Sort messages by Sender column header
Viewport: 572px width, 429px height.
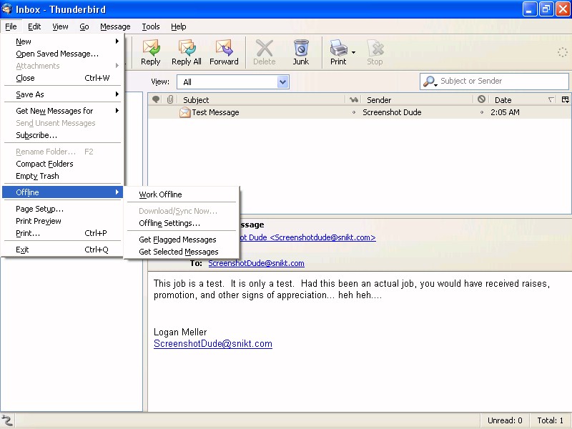417,99
